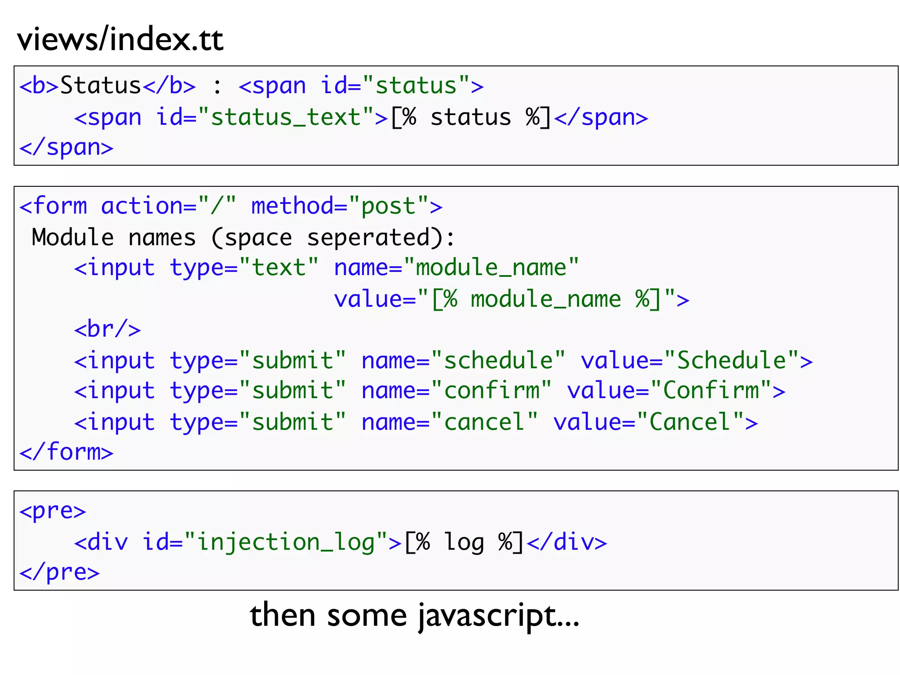Click the Cancel submit input line
Image resolution: width=900 pixels, height=675 pixels.
click(416, 422)
